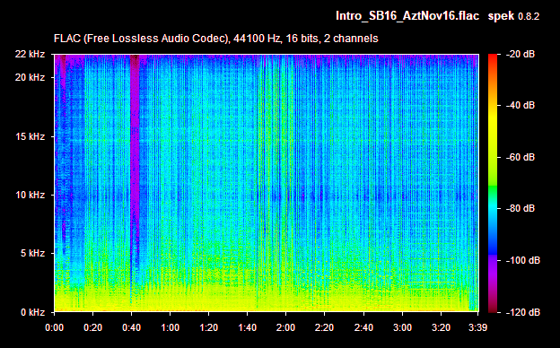Click the 22 kHz frequency label
The image size is (560, 348).
point(30,54)
